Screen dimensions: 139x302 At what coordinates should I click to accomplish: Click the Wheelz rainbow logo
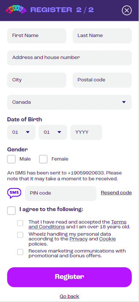[16, 10]
